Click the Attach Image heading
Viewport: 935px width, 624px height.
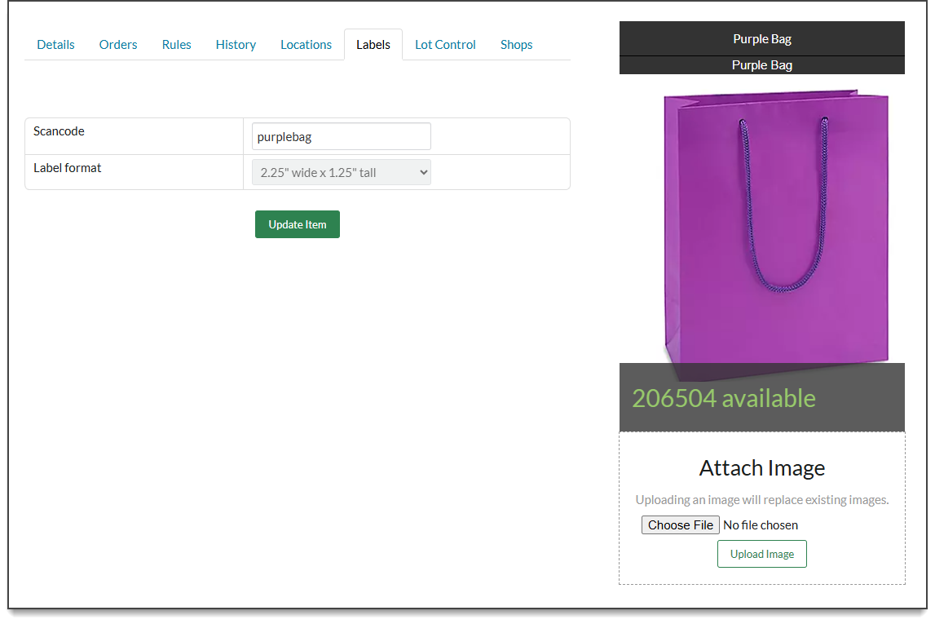pos(761,468)
